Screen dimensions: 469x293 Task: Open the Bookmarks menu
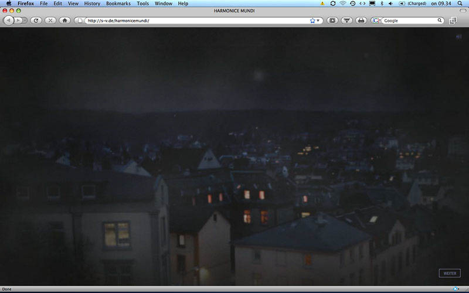[x=118, y=4]
